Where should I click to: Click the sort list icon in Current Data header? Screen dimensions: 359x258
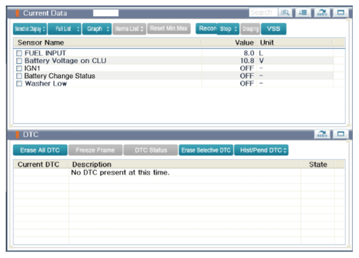303,12
